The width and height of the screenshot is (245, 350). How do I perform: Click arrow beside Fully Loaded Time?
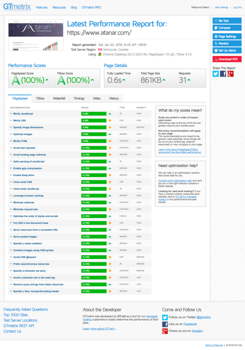tap(124, 80)
